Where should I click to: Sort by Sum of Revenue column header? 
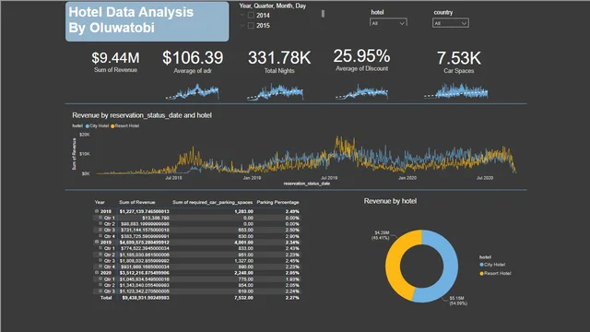[x=137, y=202]
